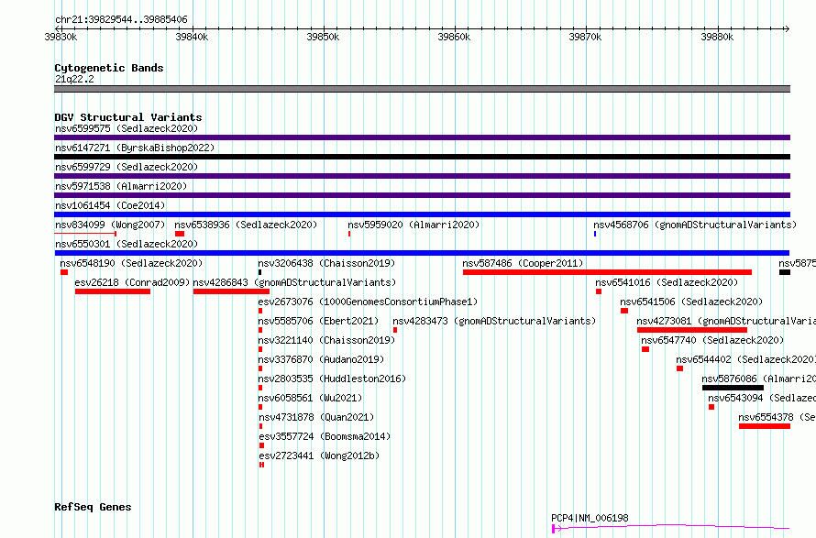Select the black nsv6147271 ByrskaBishop2022 variant bar
This screenshot has height=538, width=816.
click(x=422, y=157)
